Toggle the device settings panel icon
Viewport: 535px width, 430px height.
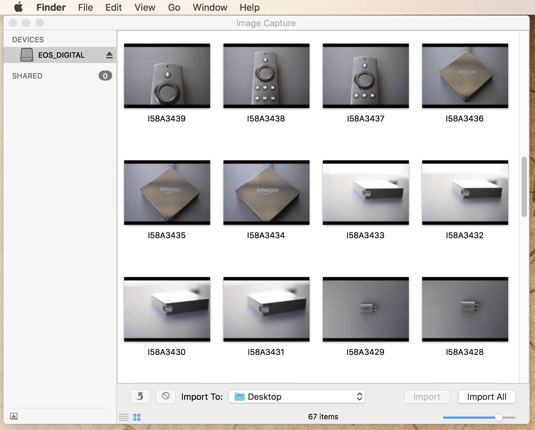(x=14, y=416)
